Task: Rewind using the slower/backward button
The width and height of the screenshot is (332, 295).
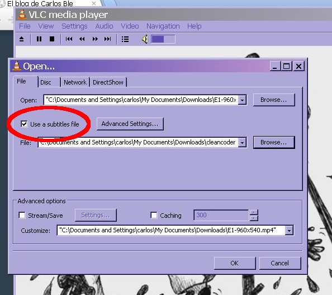Action: click(82, 39)
